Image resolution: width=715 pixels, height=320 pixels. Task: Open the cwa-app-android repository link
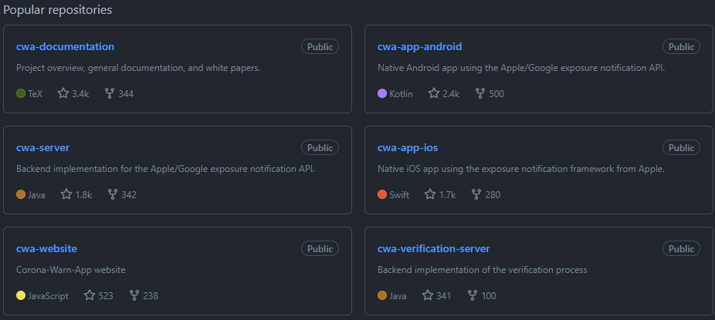(x=419, y=47)
